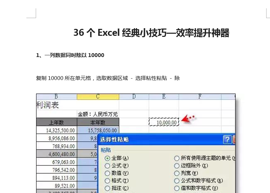Click column header D
Screen dimensions: 270x193
pyautogui.click(x=134, y=97)
